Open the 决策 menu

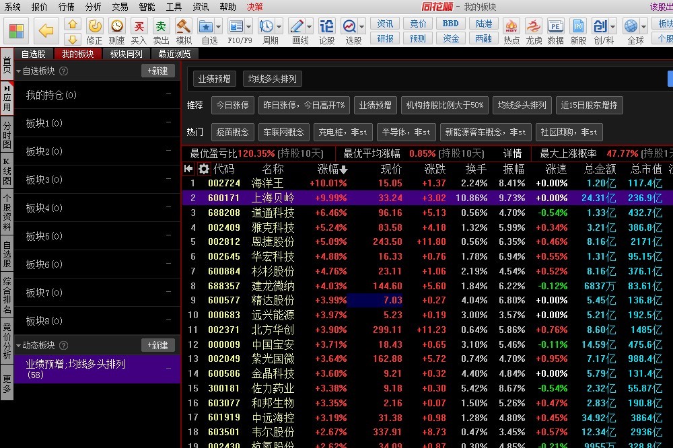[x=254, y=7]
